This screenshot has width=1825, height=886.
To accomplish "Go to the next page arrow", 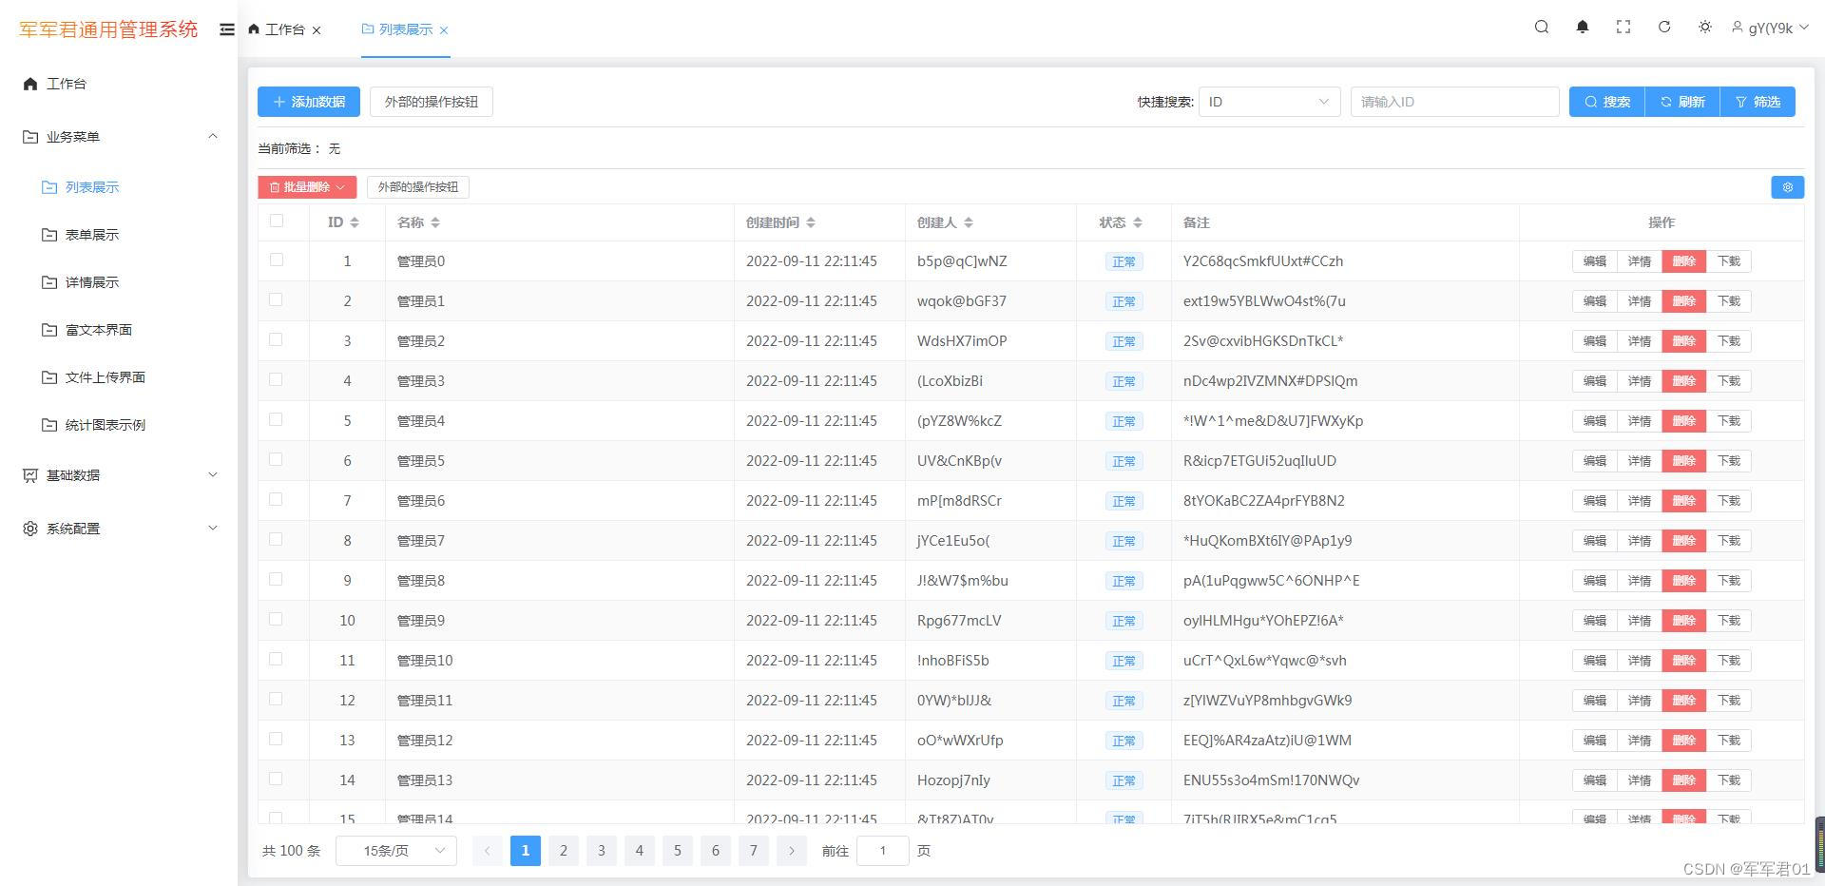I will [792, 851].
